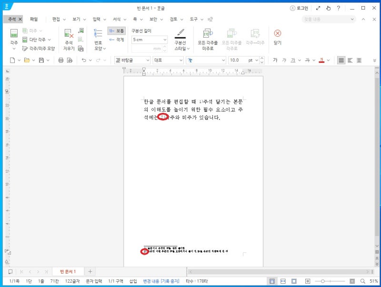The width and height of the screenshot is (381, 287).
Task: Click 각주↔미주 swap icon
Action: 255,33
